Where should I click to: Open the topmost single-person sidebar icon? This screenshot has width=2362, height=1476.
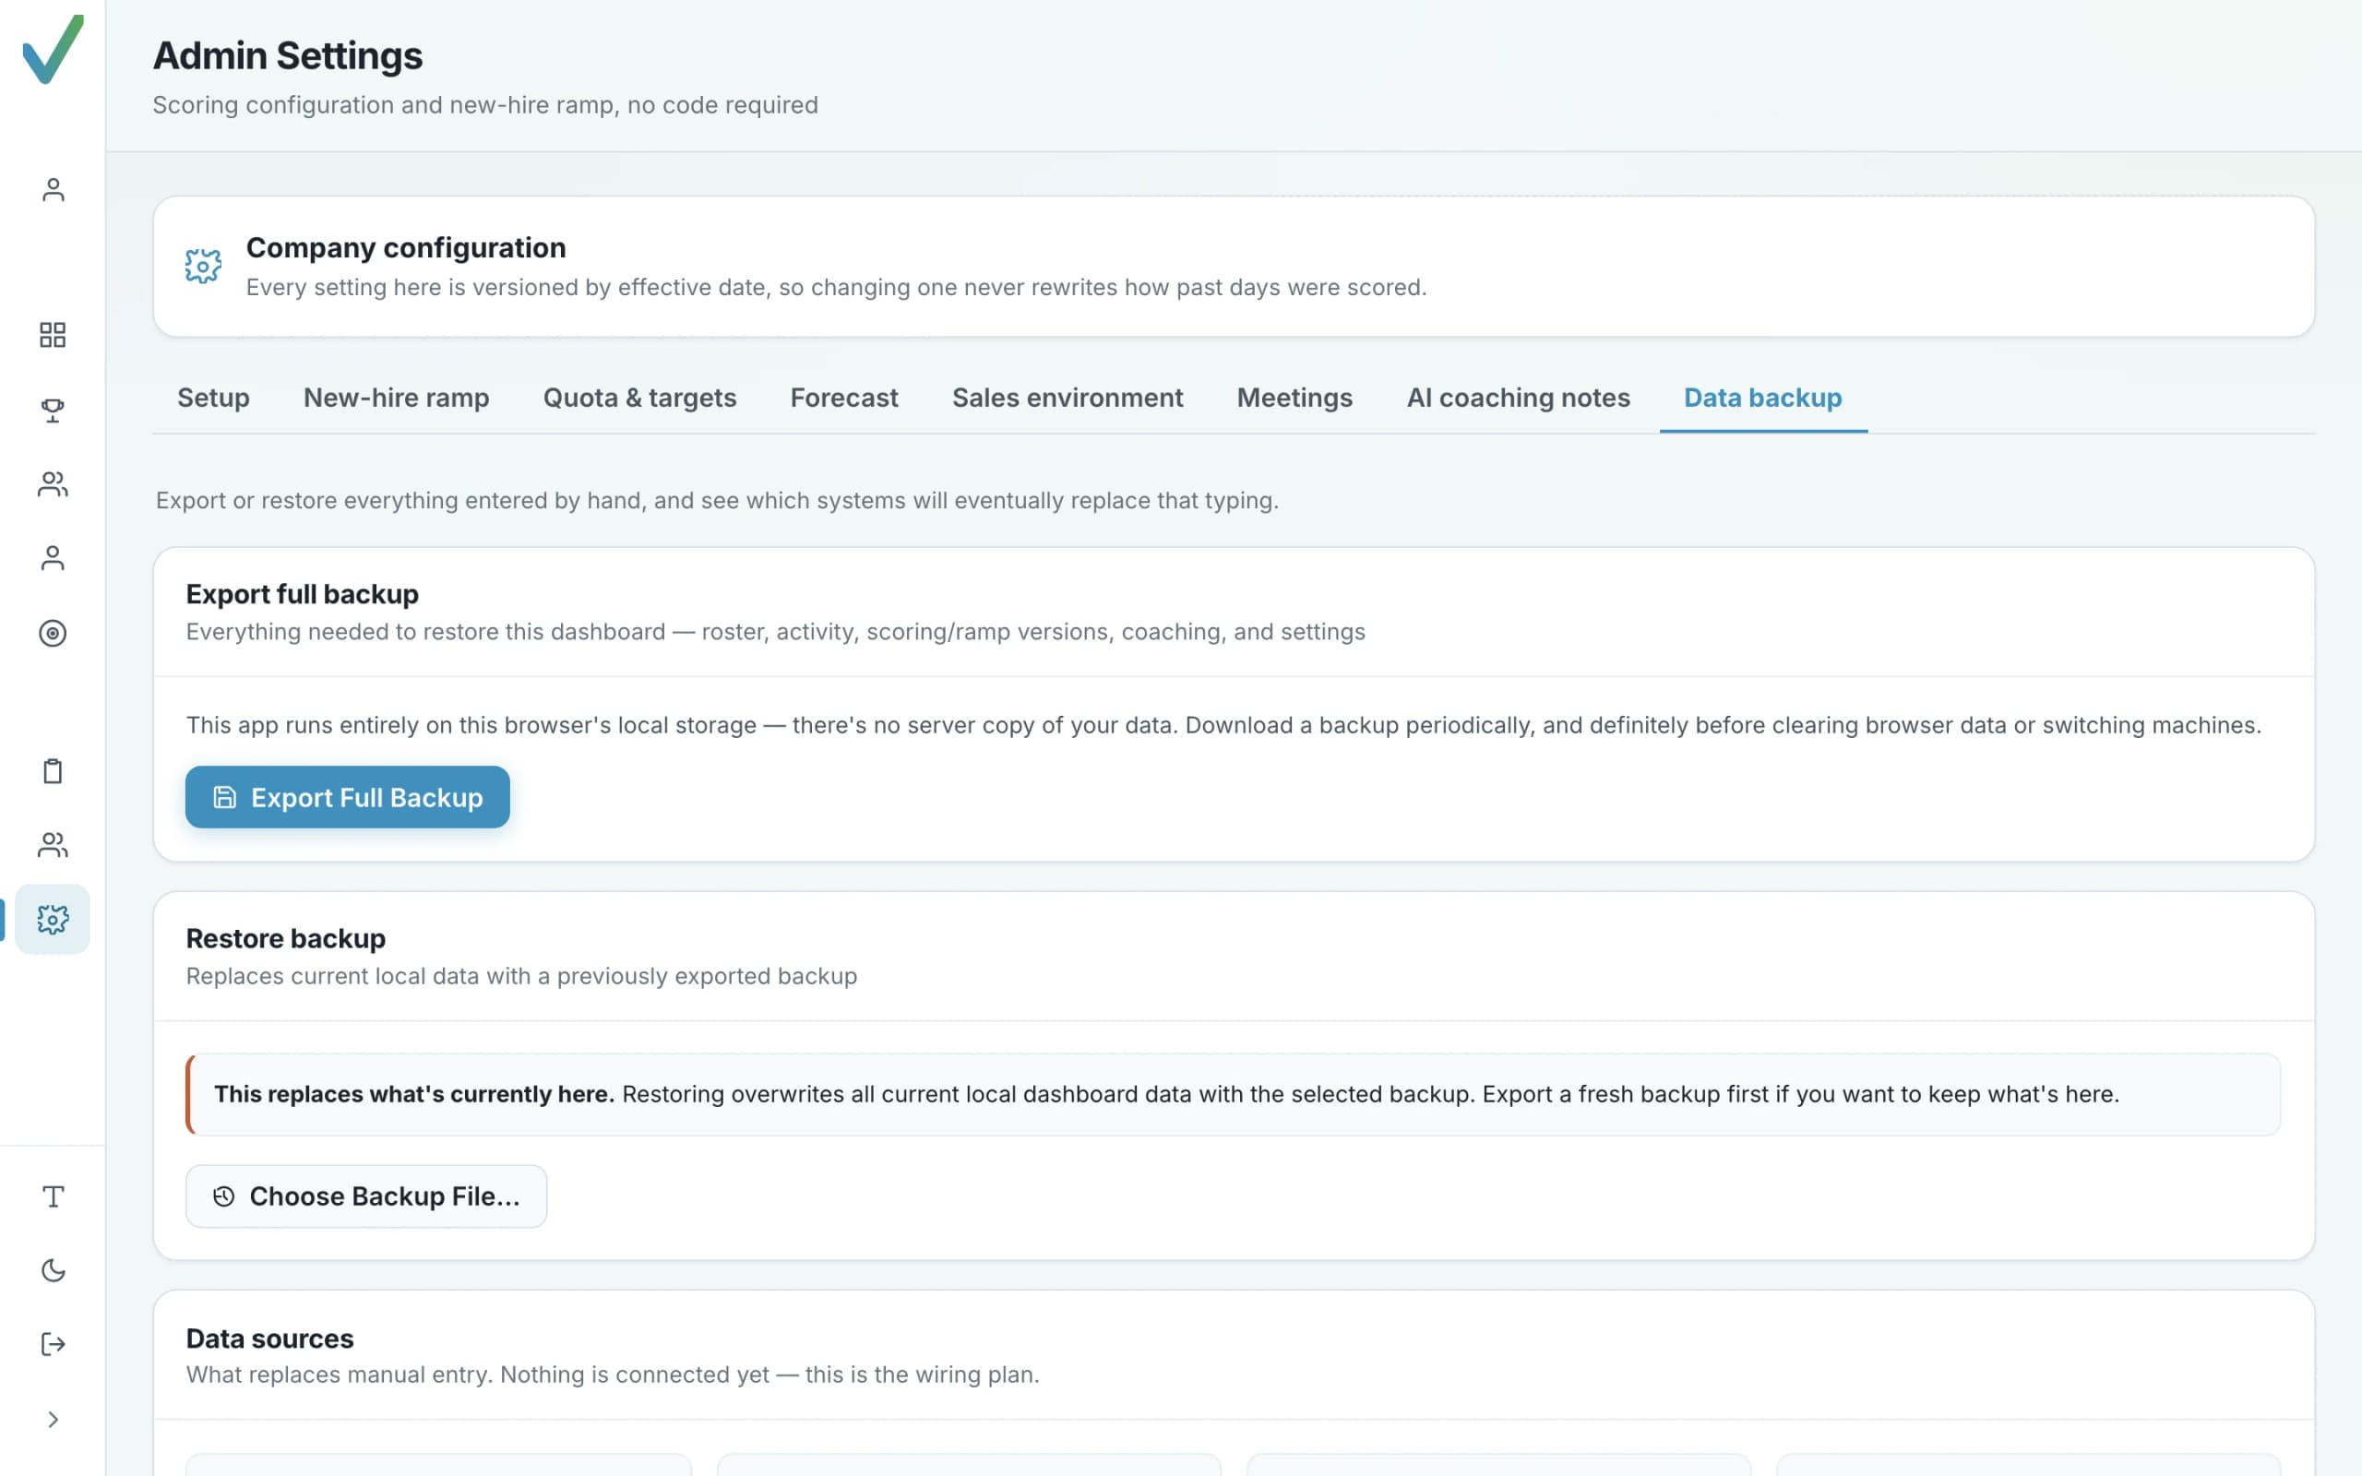(x=53, y=189)
